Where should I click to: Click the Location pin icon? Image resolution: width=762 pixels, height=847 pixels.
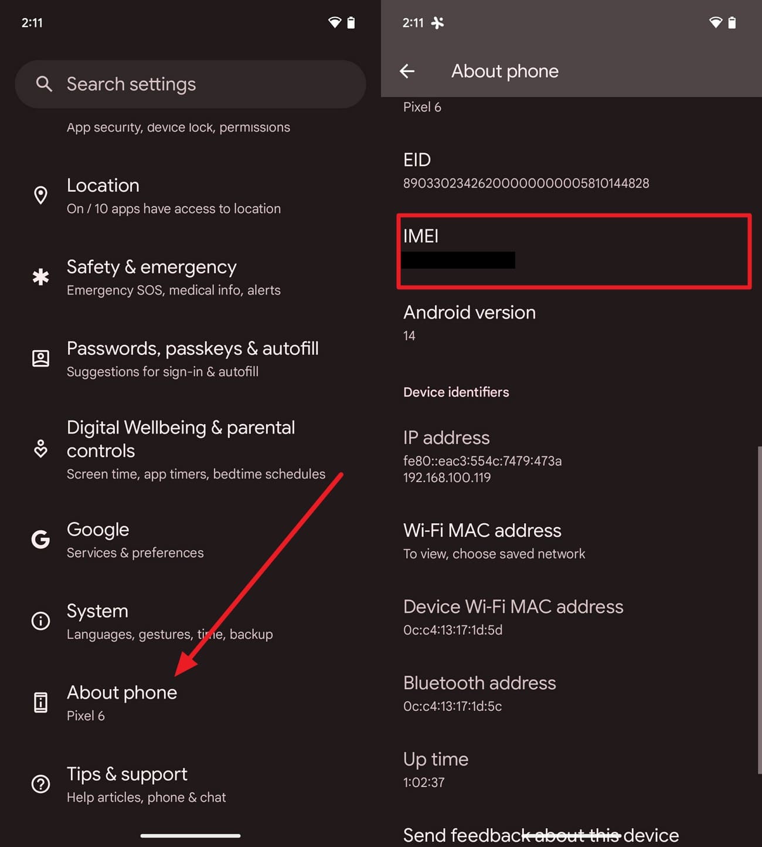tap(40, 195)
